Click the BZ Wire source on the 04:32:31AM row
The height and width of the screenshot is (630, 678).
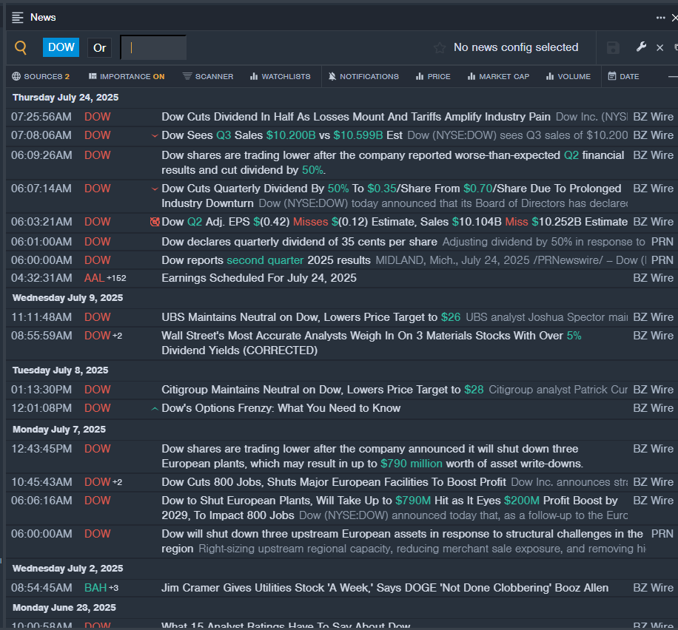click(x=654, y=278)
